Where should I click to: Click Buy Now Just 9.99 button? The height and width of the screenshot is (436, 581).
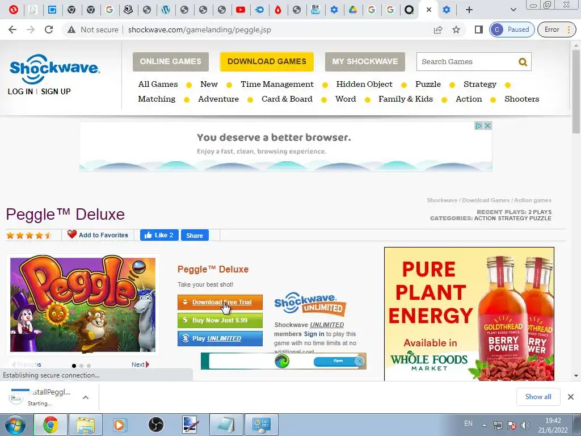(220, 320)
